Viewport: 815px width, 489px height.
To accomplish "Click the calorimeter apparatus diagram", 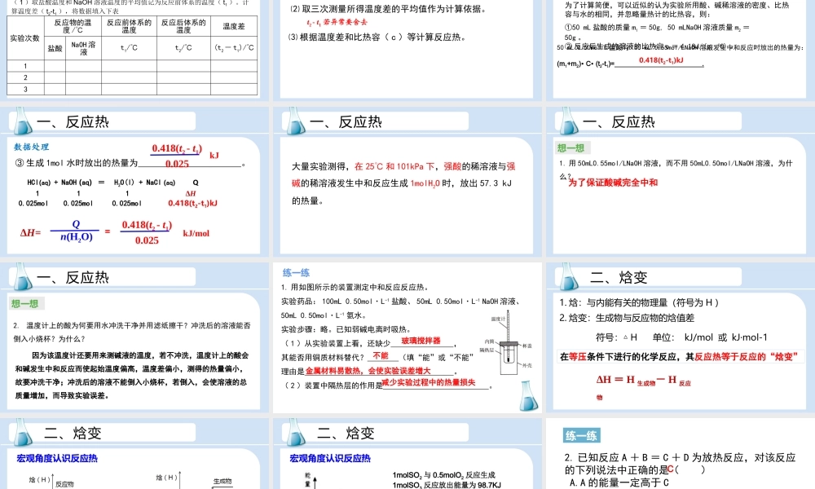I will click(x=507, y=343).
